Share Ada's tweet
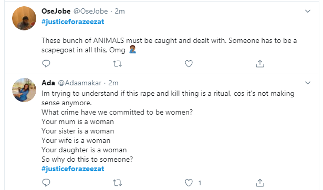Viewport: 323px width, 190px height. (260, 182)
